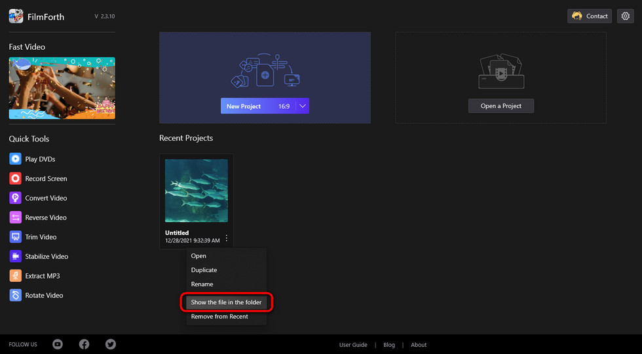Click the new project illustration graphic
Image resolution: width=642 pixels, height=354 pixels.
point(265,70)
